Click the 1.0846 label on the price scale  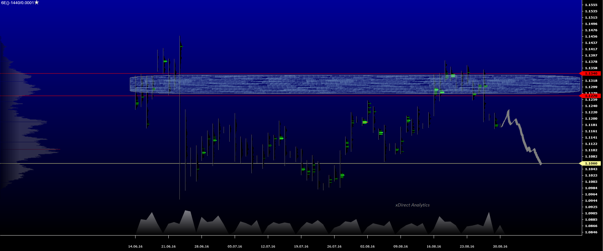coord(591,232)
